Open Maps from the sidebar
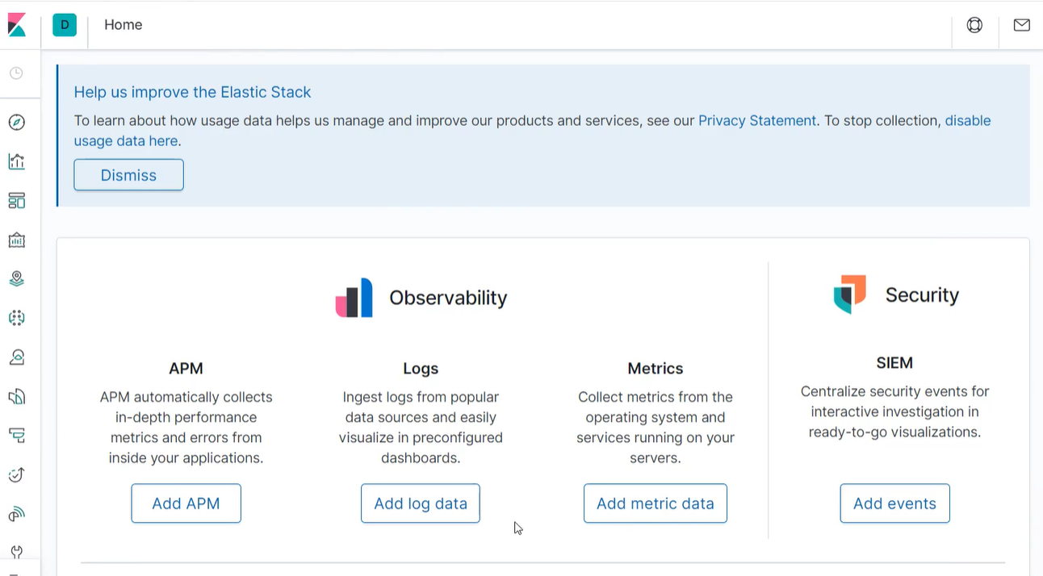 [x=17, y=279]
